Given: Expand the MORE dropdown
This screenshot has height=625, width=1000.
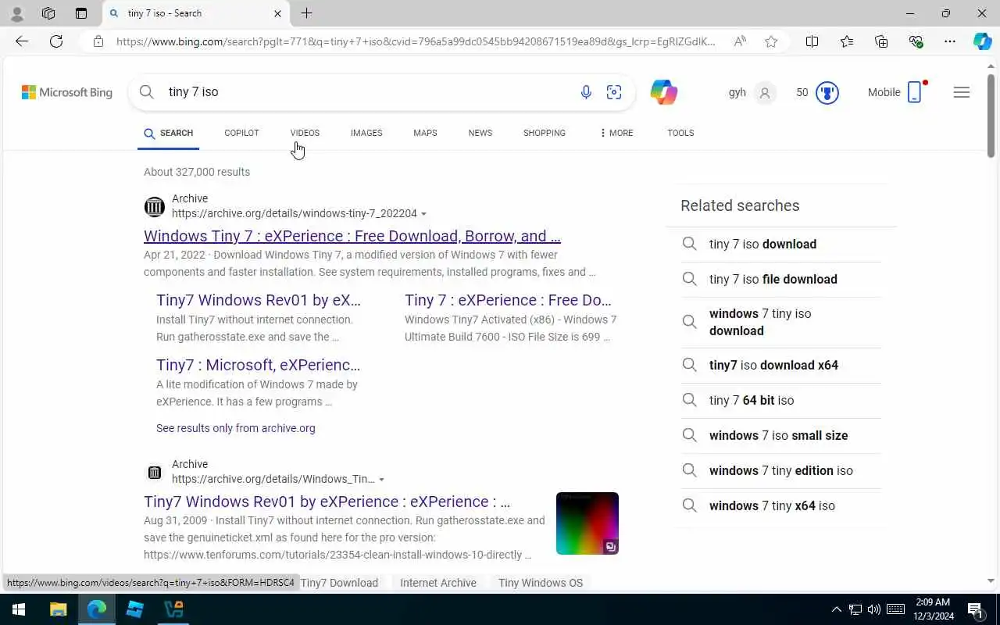Looking at the screenshot, I should 616,133.
